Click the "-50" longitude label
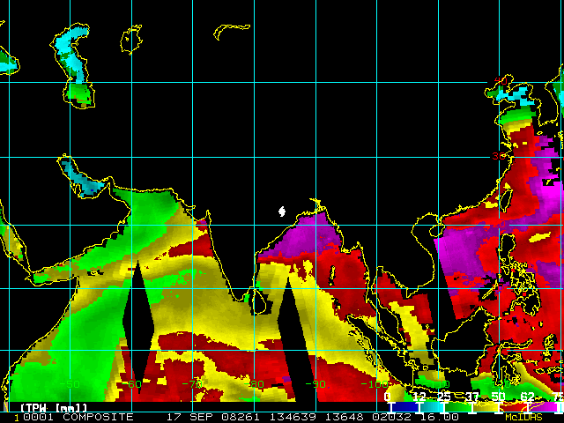Viewport: 564px width, 423px height. (x=70, y=384)
